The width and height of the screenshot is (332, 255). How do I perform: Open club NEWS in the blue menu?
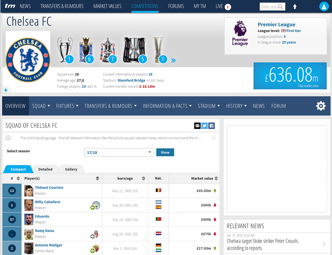point(259,106)
